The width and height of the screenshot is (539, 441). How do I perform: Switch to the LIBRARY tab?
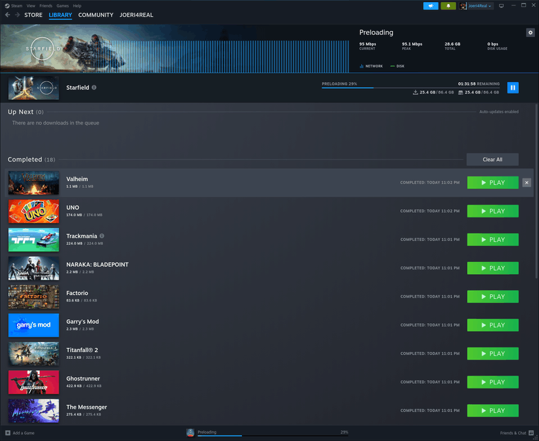point(60,15)
